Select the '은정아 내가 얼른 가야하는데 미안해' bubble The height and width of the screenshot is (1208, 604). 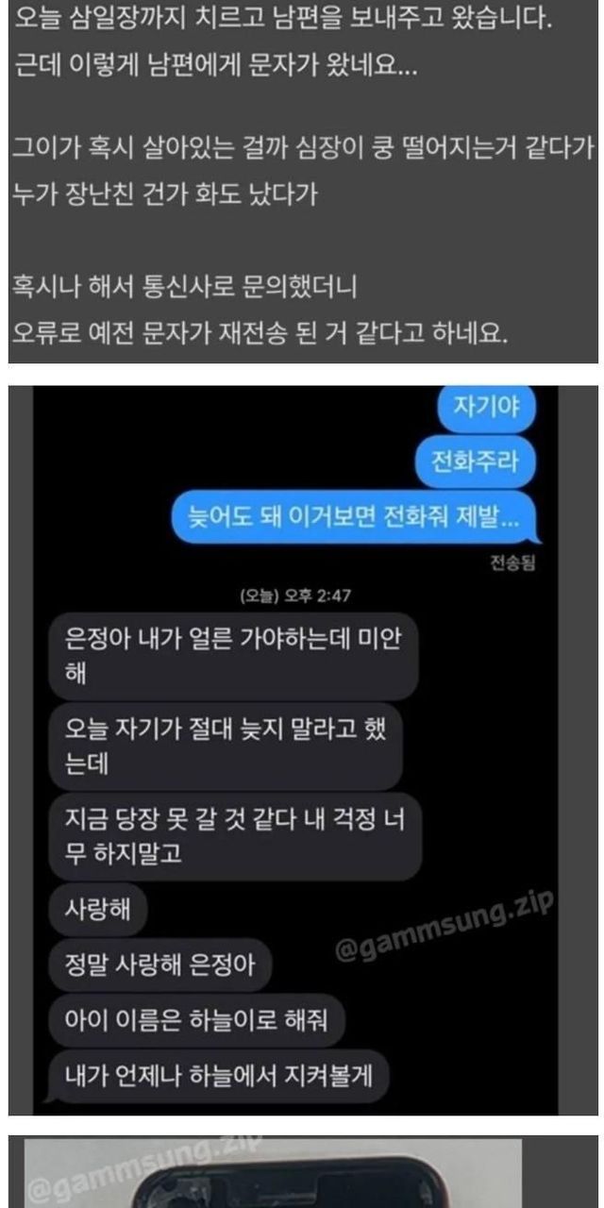pyautogui.click(x=232, y=656)
